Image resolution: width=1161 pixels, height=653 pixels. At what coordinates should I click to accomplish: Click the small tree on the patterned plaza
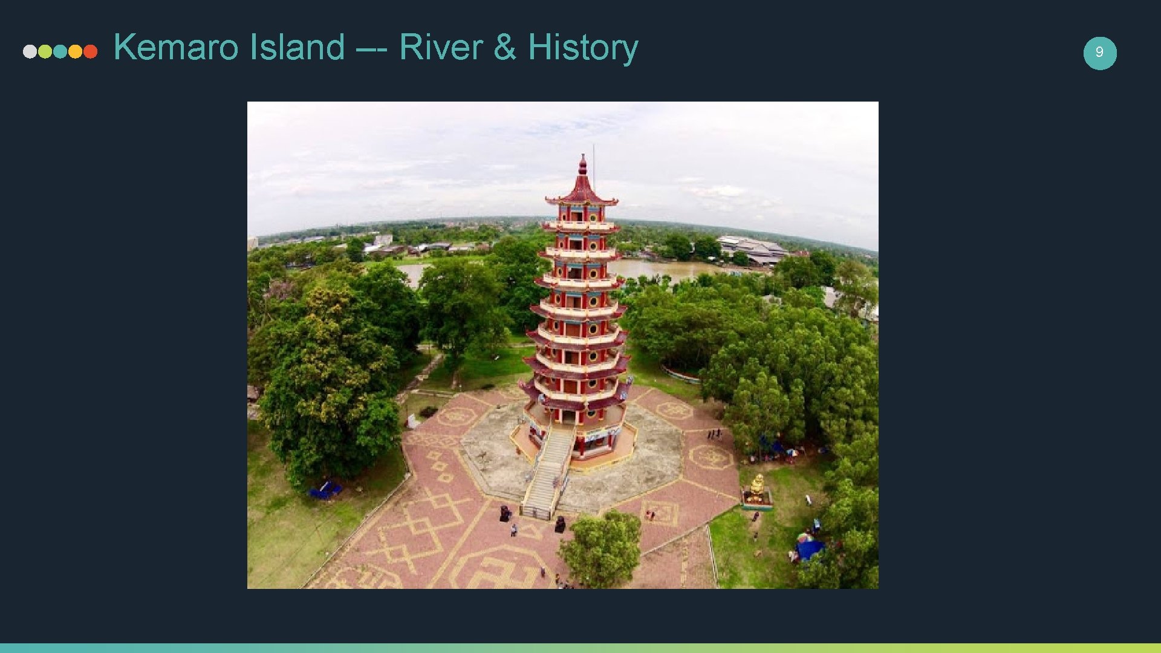coord(600,548)
